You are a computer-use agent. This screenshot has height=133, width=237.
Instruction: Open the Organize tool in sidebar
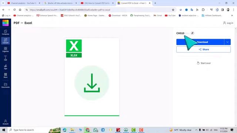(x=6, y=50)
